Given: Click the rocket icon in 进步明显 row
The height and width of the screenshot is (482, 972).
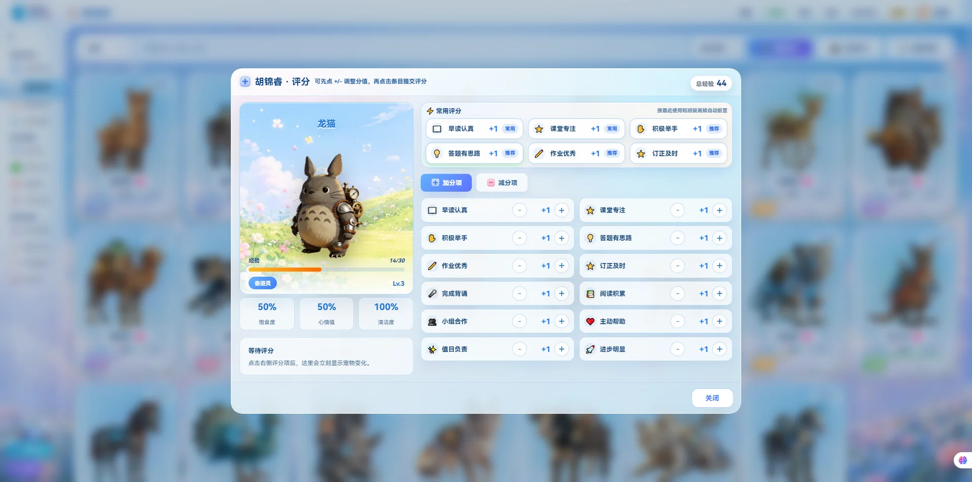Looking at the screenshot, I should point(590,349).
